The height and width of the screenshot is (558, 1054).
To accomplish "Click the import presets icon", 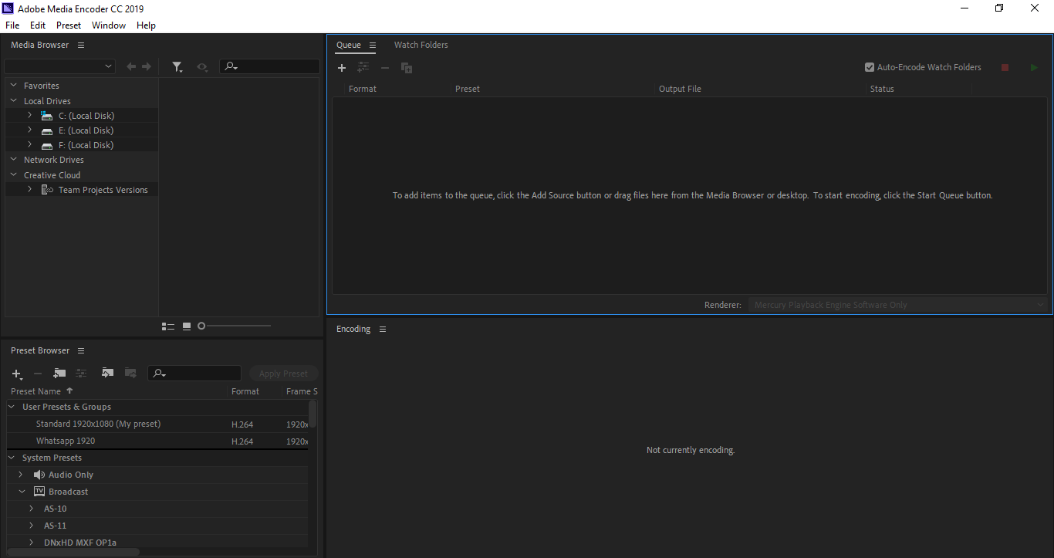I will [107, 374].
